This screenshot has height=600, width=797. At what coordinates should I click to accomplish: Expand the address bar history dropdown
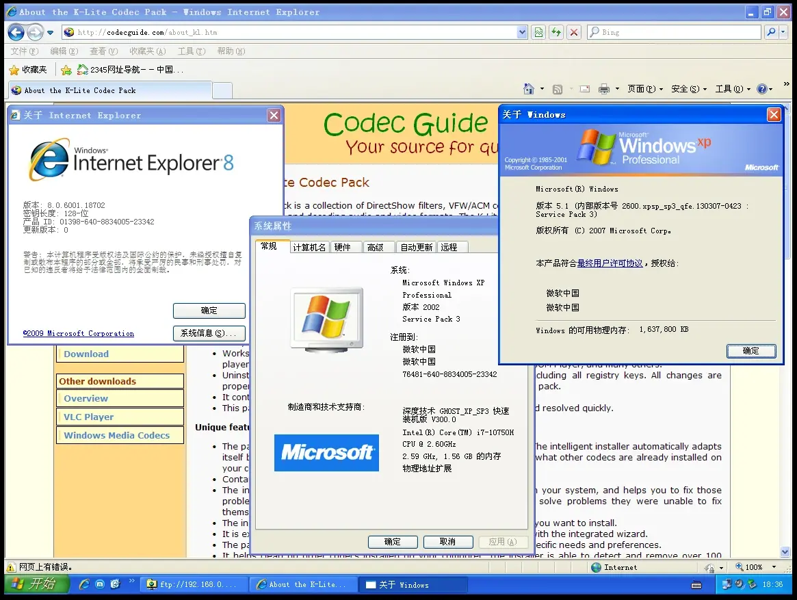pyautogui.click(x=522, y=33)
